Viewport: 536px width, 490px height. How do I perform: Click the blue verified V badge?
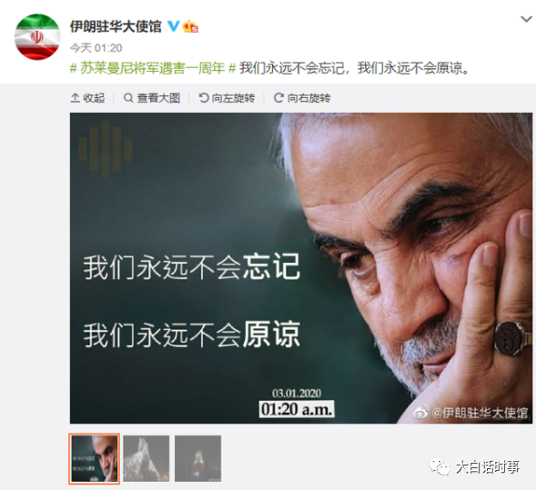(x=173, y=26)
